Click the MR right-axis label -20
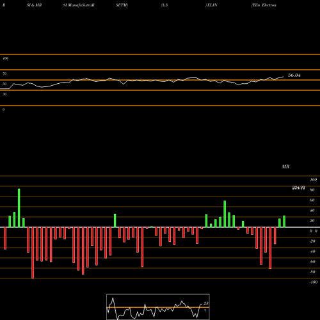The width and height of the screenshot is (320, 320). (312, 241)
